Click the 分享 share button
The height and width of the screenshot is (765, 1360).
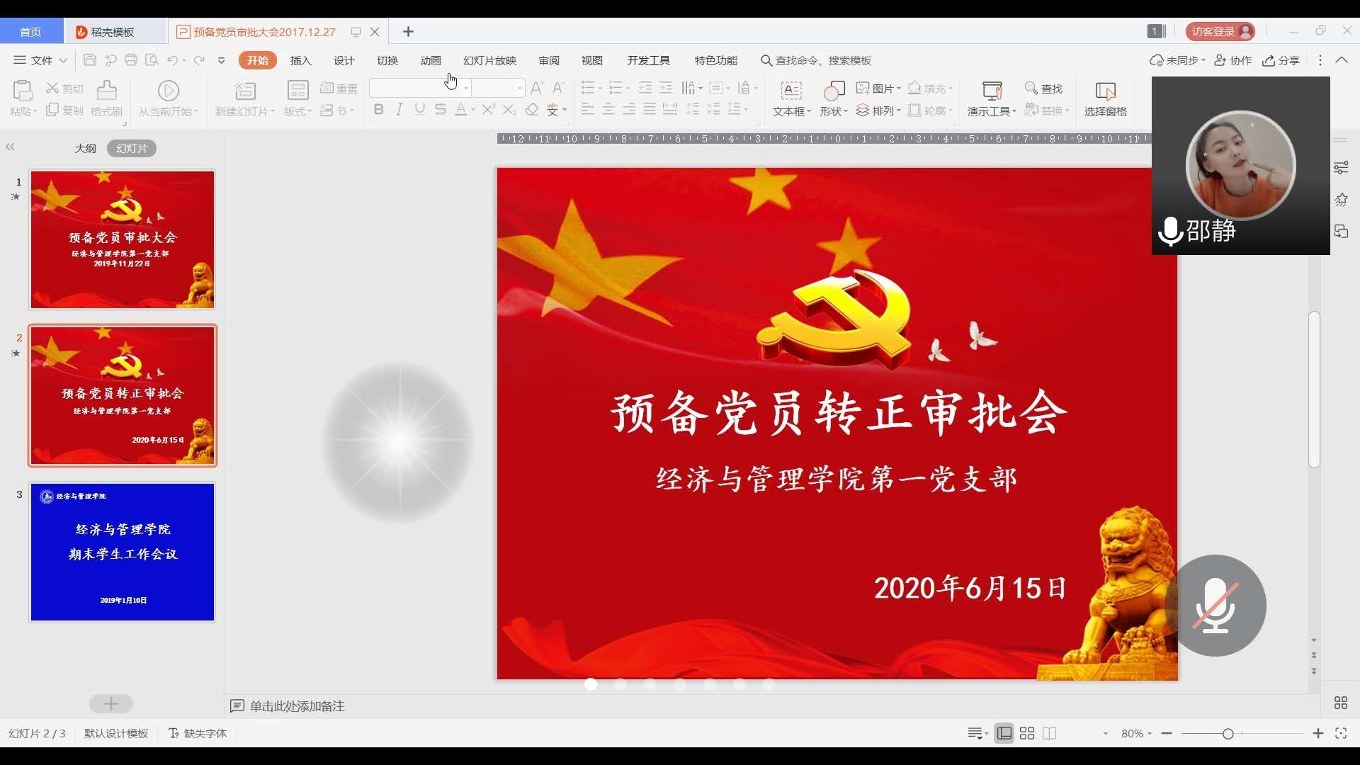pos(1281,60)
